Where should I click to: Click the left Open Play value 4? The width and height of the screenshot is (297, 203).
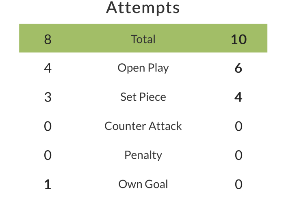(48, 68)
